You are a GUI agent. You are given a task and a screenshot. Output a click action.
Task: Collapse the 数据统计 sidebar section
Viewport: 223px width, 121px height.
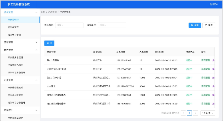click(x=36, y=110)
